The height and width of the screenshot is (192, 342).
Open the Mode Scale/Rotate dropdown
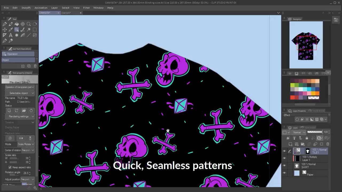(x=26, y=144)
